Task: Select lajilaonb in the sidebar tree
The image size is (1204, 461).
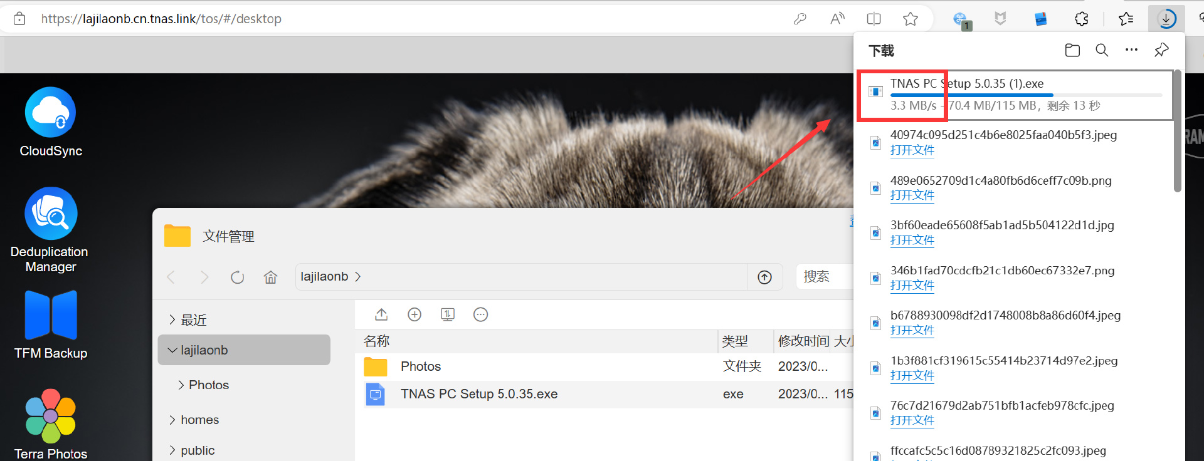Action: click(x=244, y=350)
